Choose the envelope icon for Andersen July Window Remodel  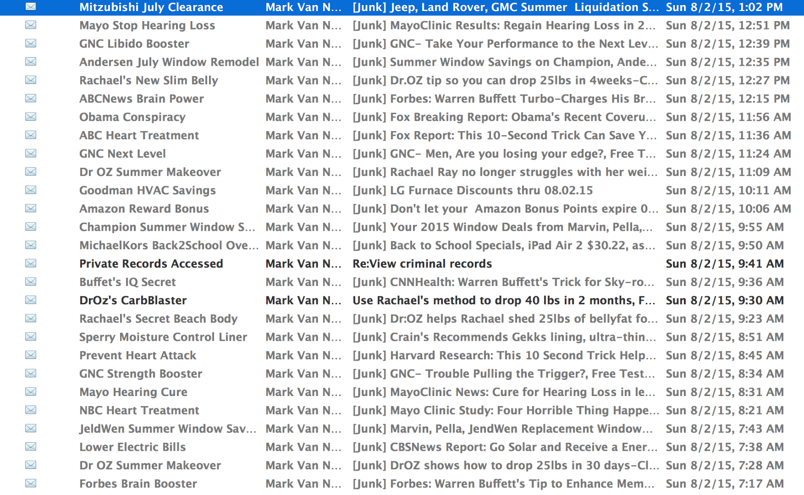click(x=31, y=62)
